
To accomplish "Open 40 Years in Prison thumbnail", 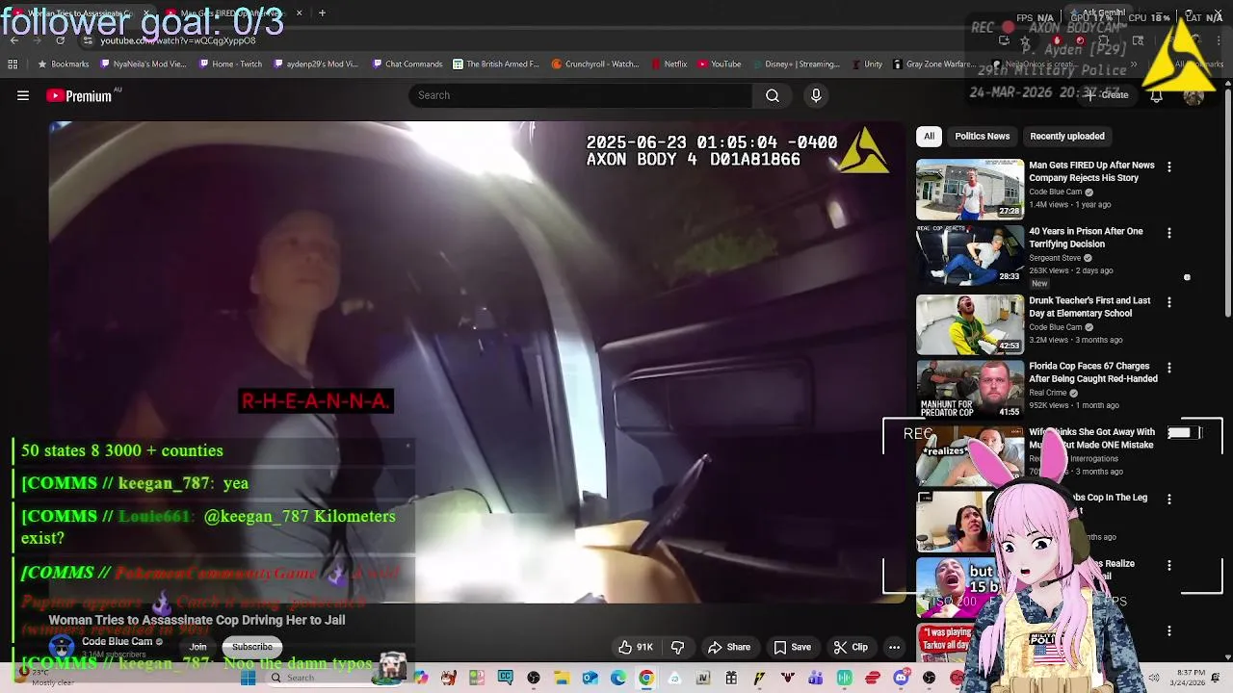I will pos(970,255).
